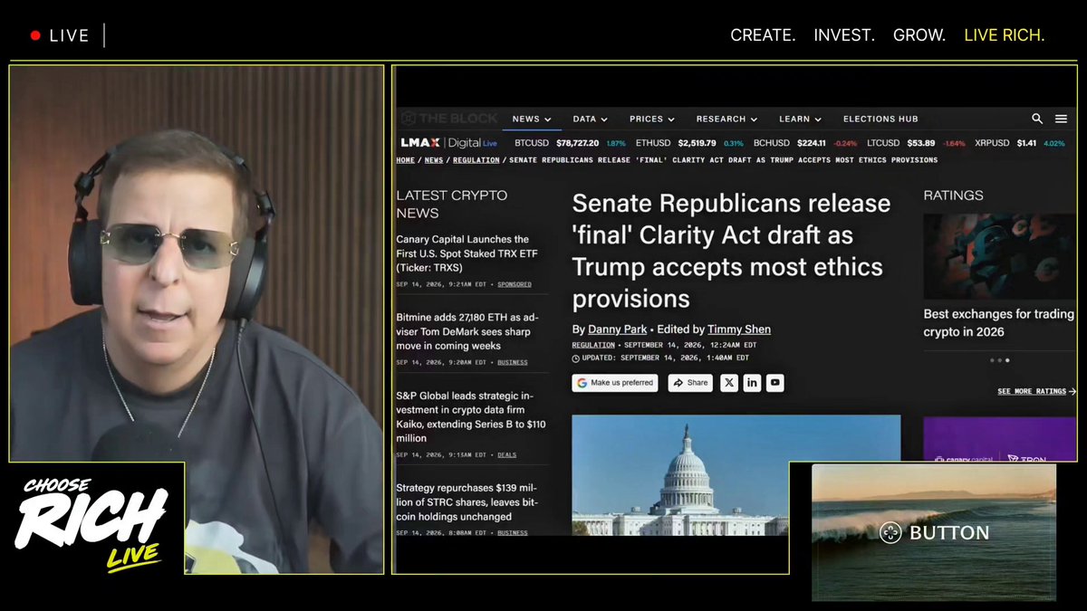The image size is (1087, 611).
Task: Click the LinkedIn share icon
Action: click(752, 383)
